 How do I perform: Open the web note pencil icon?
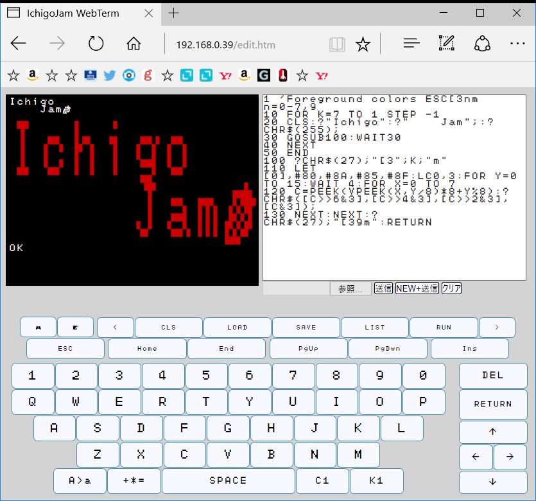click(x=446, y=43)
